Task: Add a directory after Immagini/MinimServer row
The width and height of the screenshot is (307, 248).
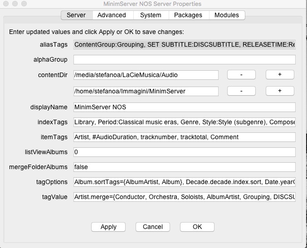Action: click(x=280, y=91)
